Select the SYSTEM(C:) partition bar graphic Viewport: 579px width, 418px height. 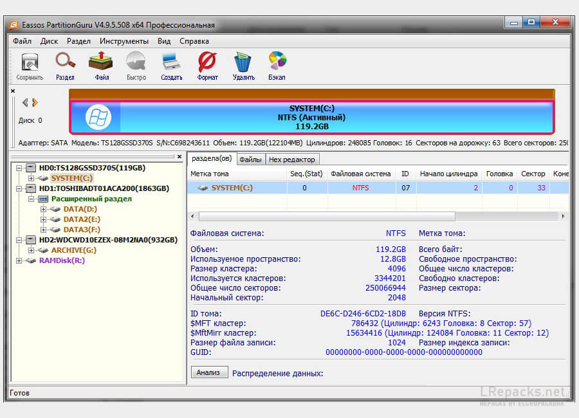311,117
